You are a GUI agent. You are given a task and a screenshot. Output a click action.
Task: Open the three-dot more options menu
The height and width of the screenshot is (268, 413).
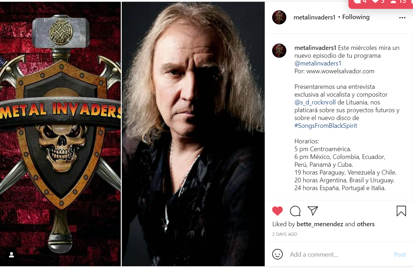[x=402, y=18]
